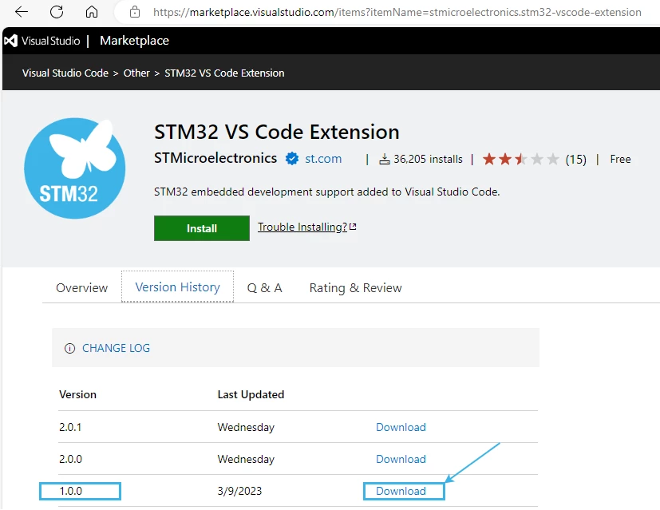View site info via the lock icon
Image resolution: width=660 pixels, height=510 pixels.
pyautogui.click(x=135, y=12)
